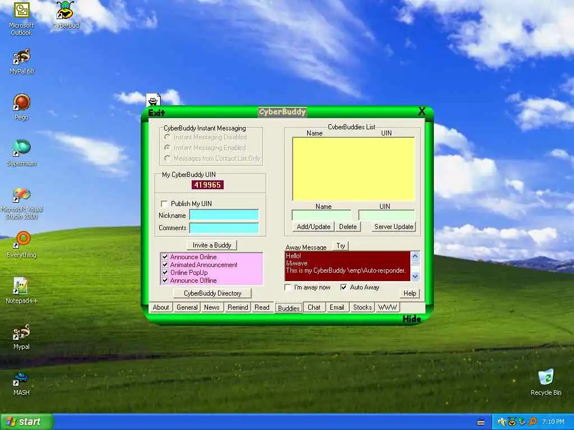Toggle the Online PopUp checkbox
This screenshot has width=574, height=430.
coord(165,273)
